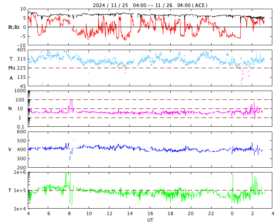The image size is (278, 223).
Task: Click the '1e+5' temperature tick
Action: (20, 190)
